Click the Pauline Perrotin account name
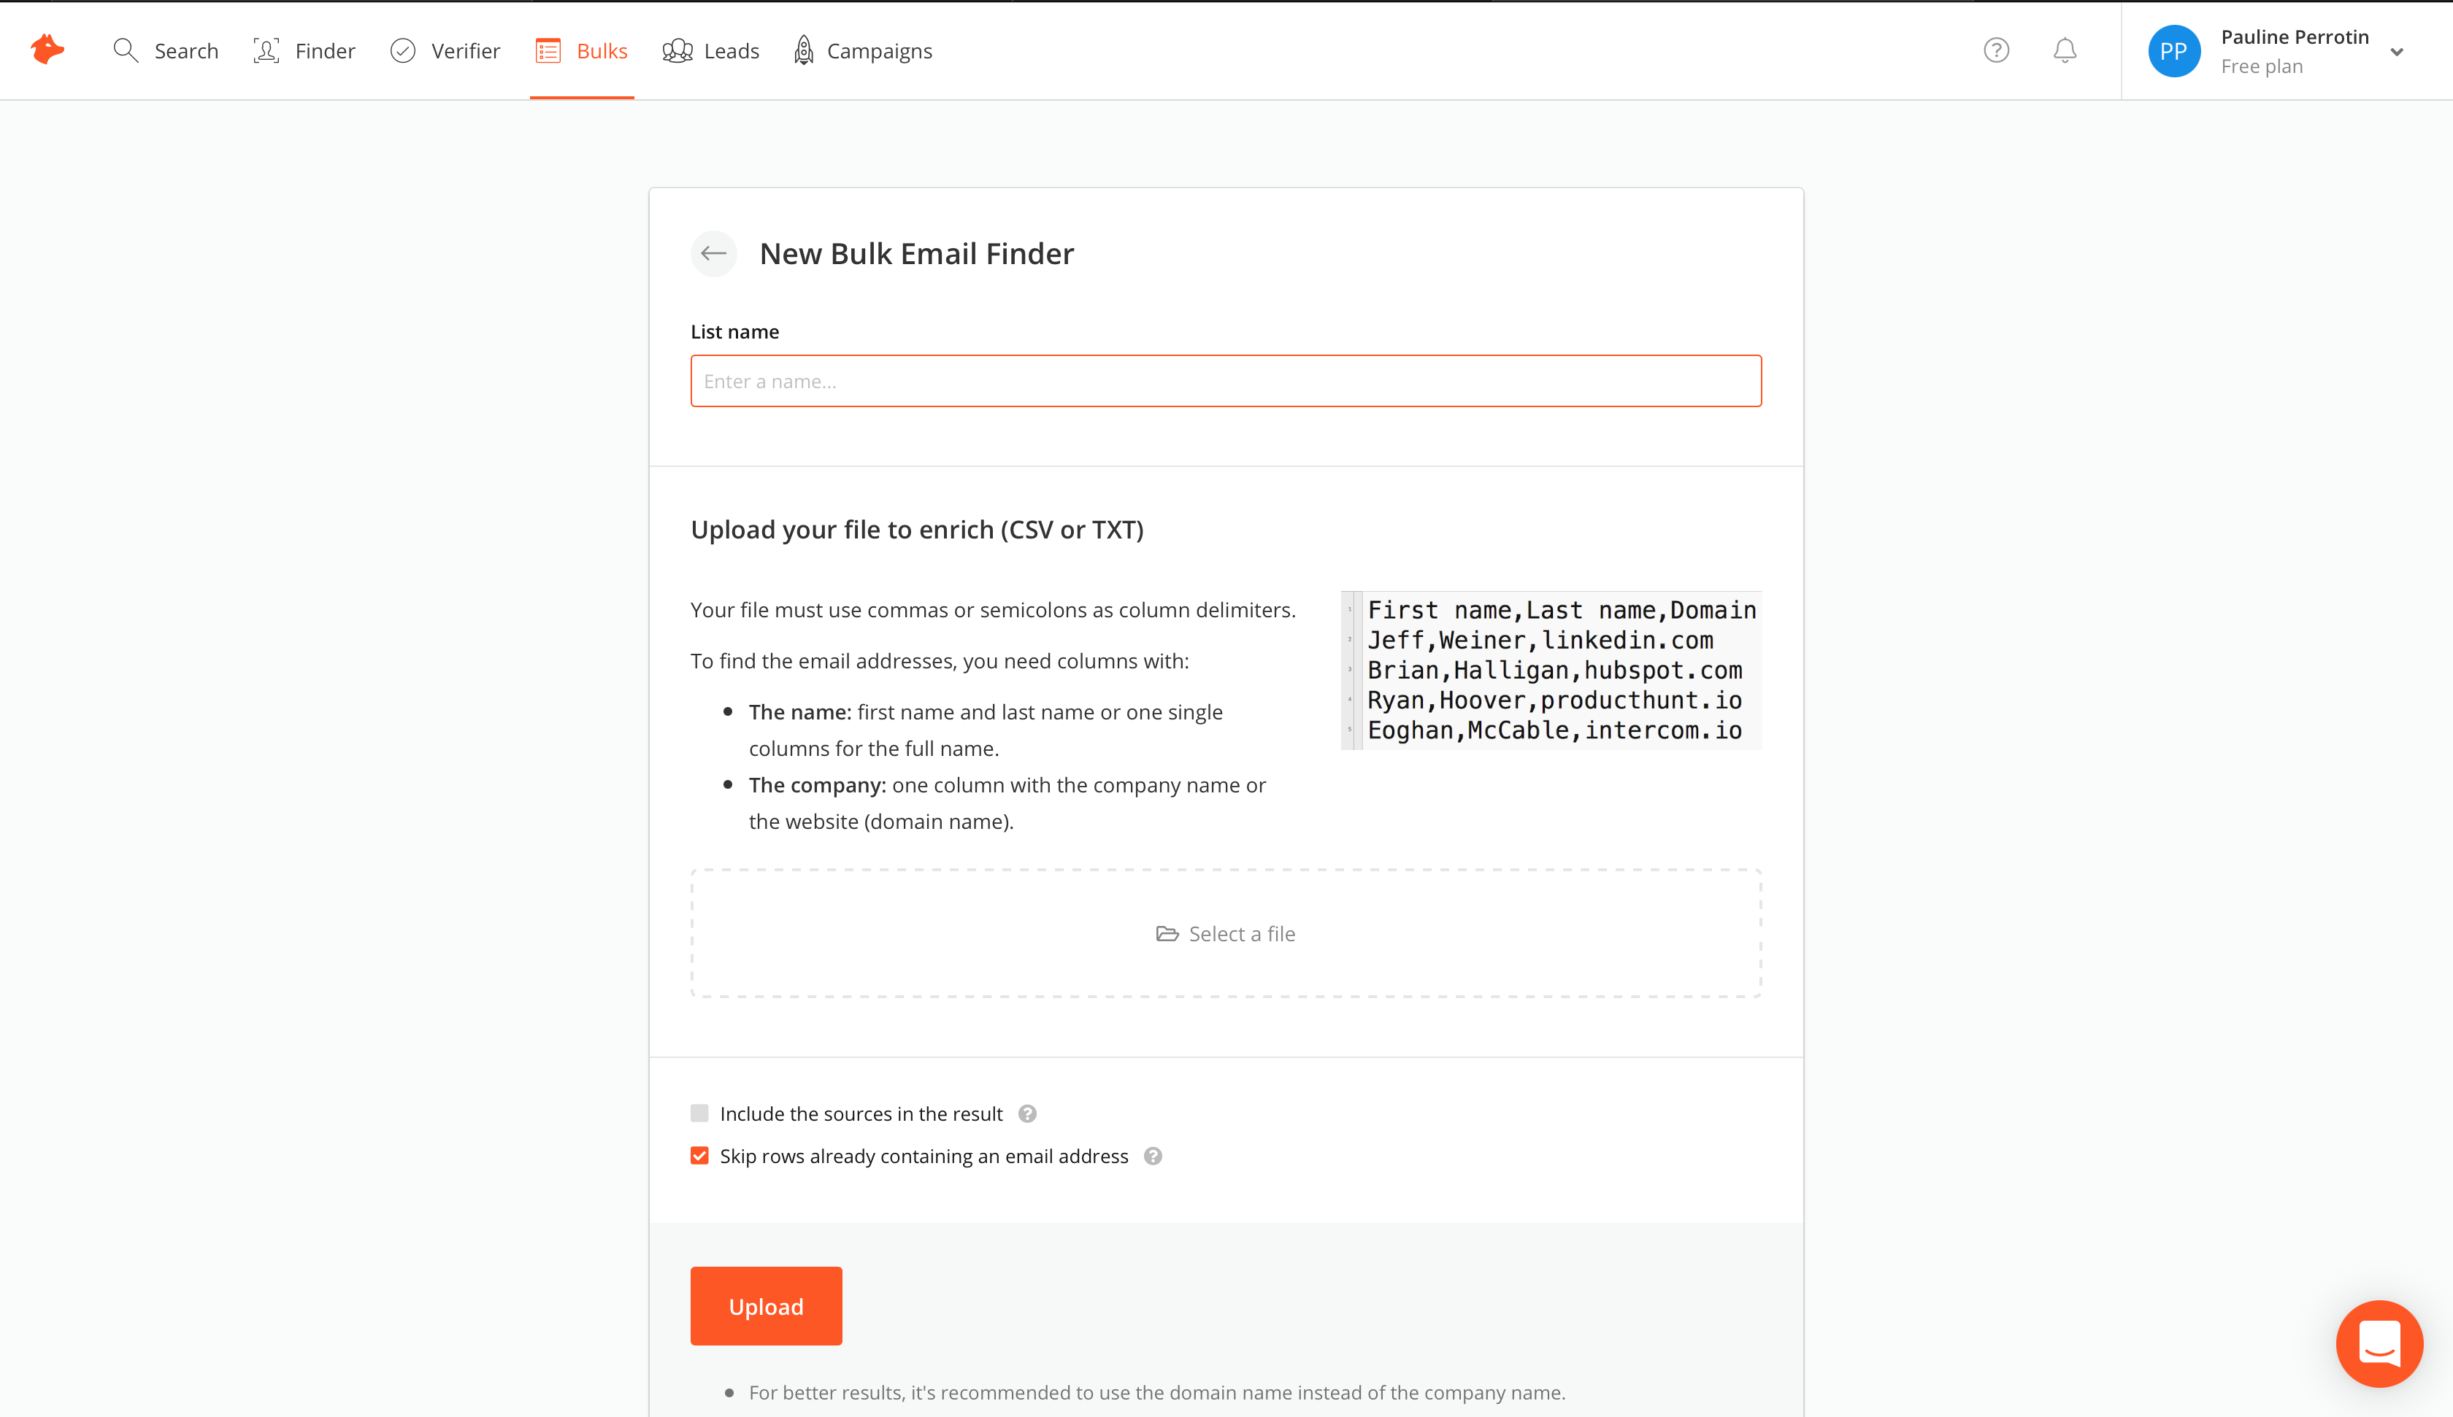 [2295, 37]
